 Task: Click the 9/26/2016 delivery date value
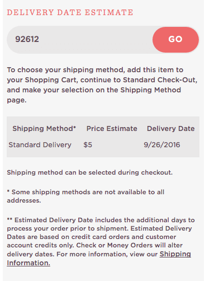[162, 145]
